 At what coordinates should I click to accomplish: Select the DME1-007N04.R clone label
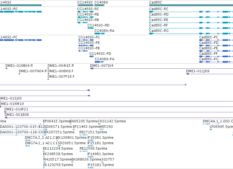click(33, 71)
